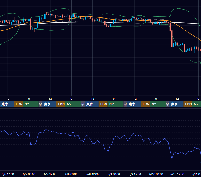Viewport: 201px width, 177px height.
Task: Select the NY session block starting 6/8 00:00
Action: [73, 104]
